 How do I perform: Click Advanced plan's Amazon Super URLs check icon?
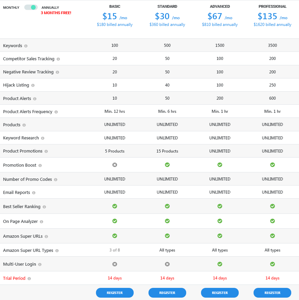click(220, 236)
